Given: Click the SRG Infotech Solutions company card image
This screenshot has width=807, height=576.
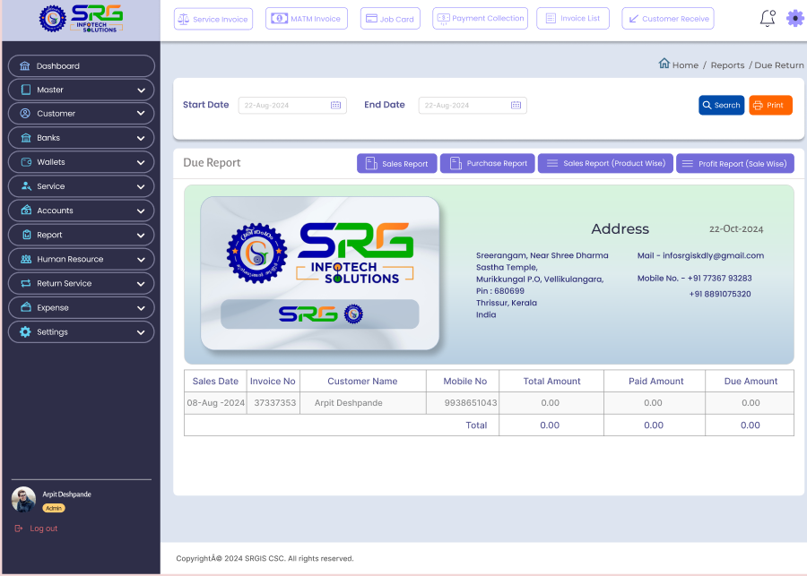Looking at the screenshot, I should [x=319, y=273].
